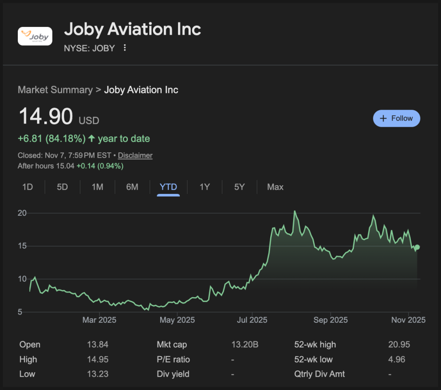Switch chart to 5D range
Viewport: 441px width, 390px height.
pyautogui.click(x=62, y=187)
